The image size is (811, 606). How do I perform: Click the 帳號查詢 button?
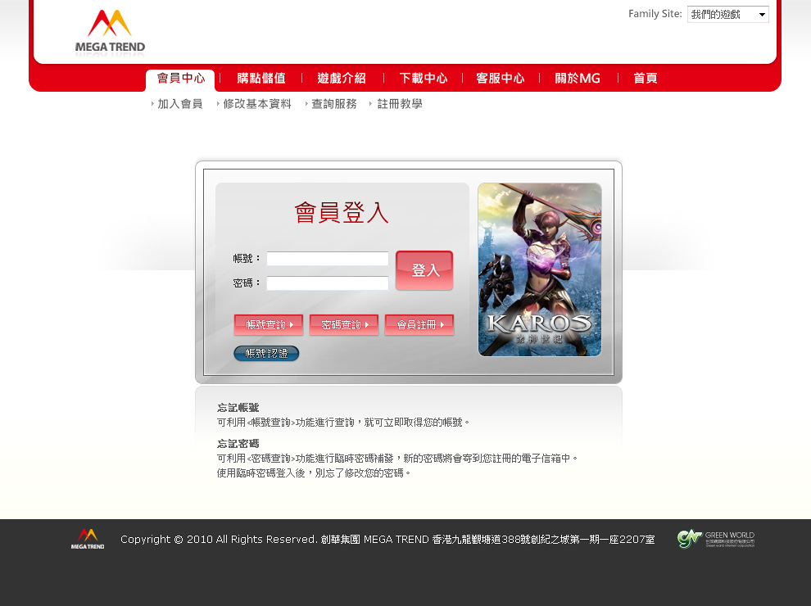[x=269, y=325]
